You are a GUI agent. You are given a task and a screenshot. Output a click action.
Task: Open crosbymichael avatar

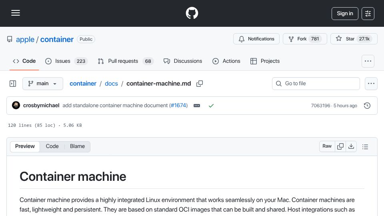(16, 105)
